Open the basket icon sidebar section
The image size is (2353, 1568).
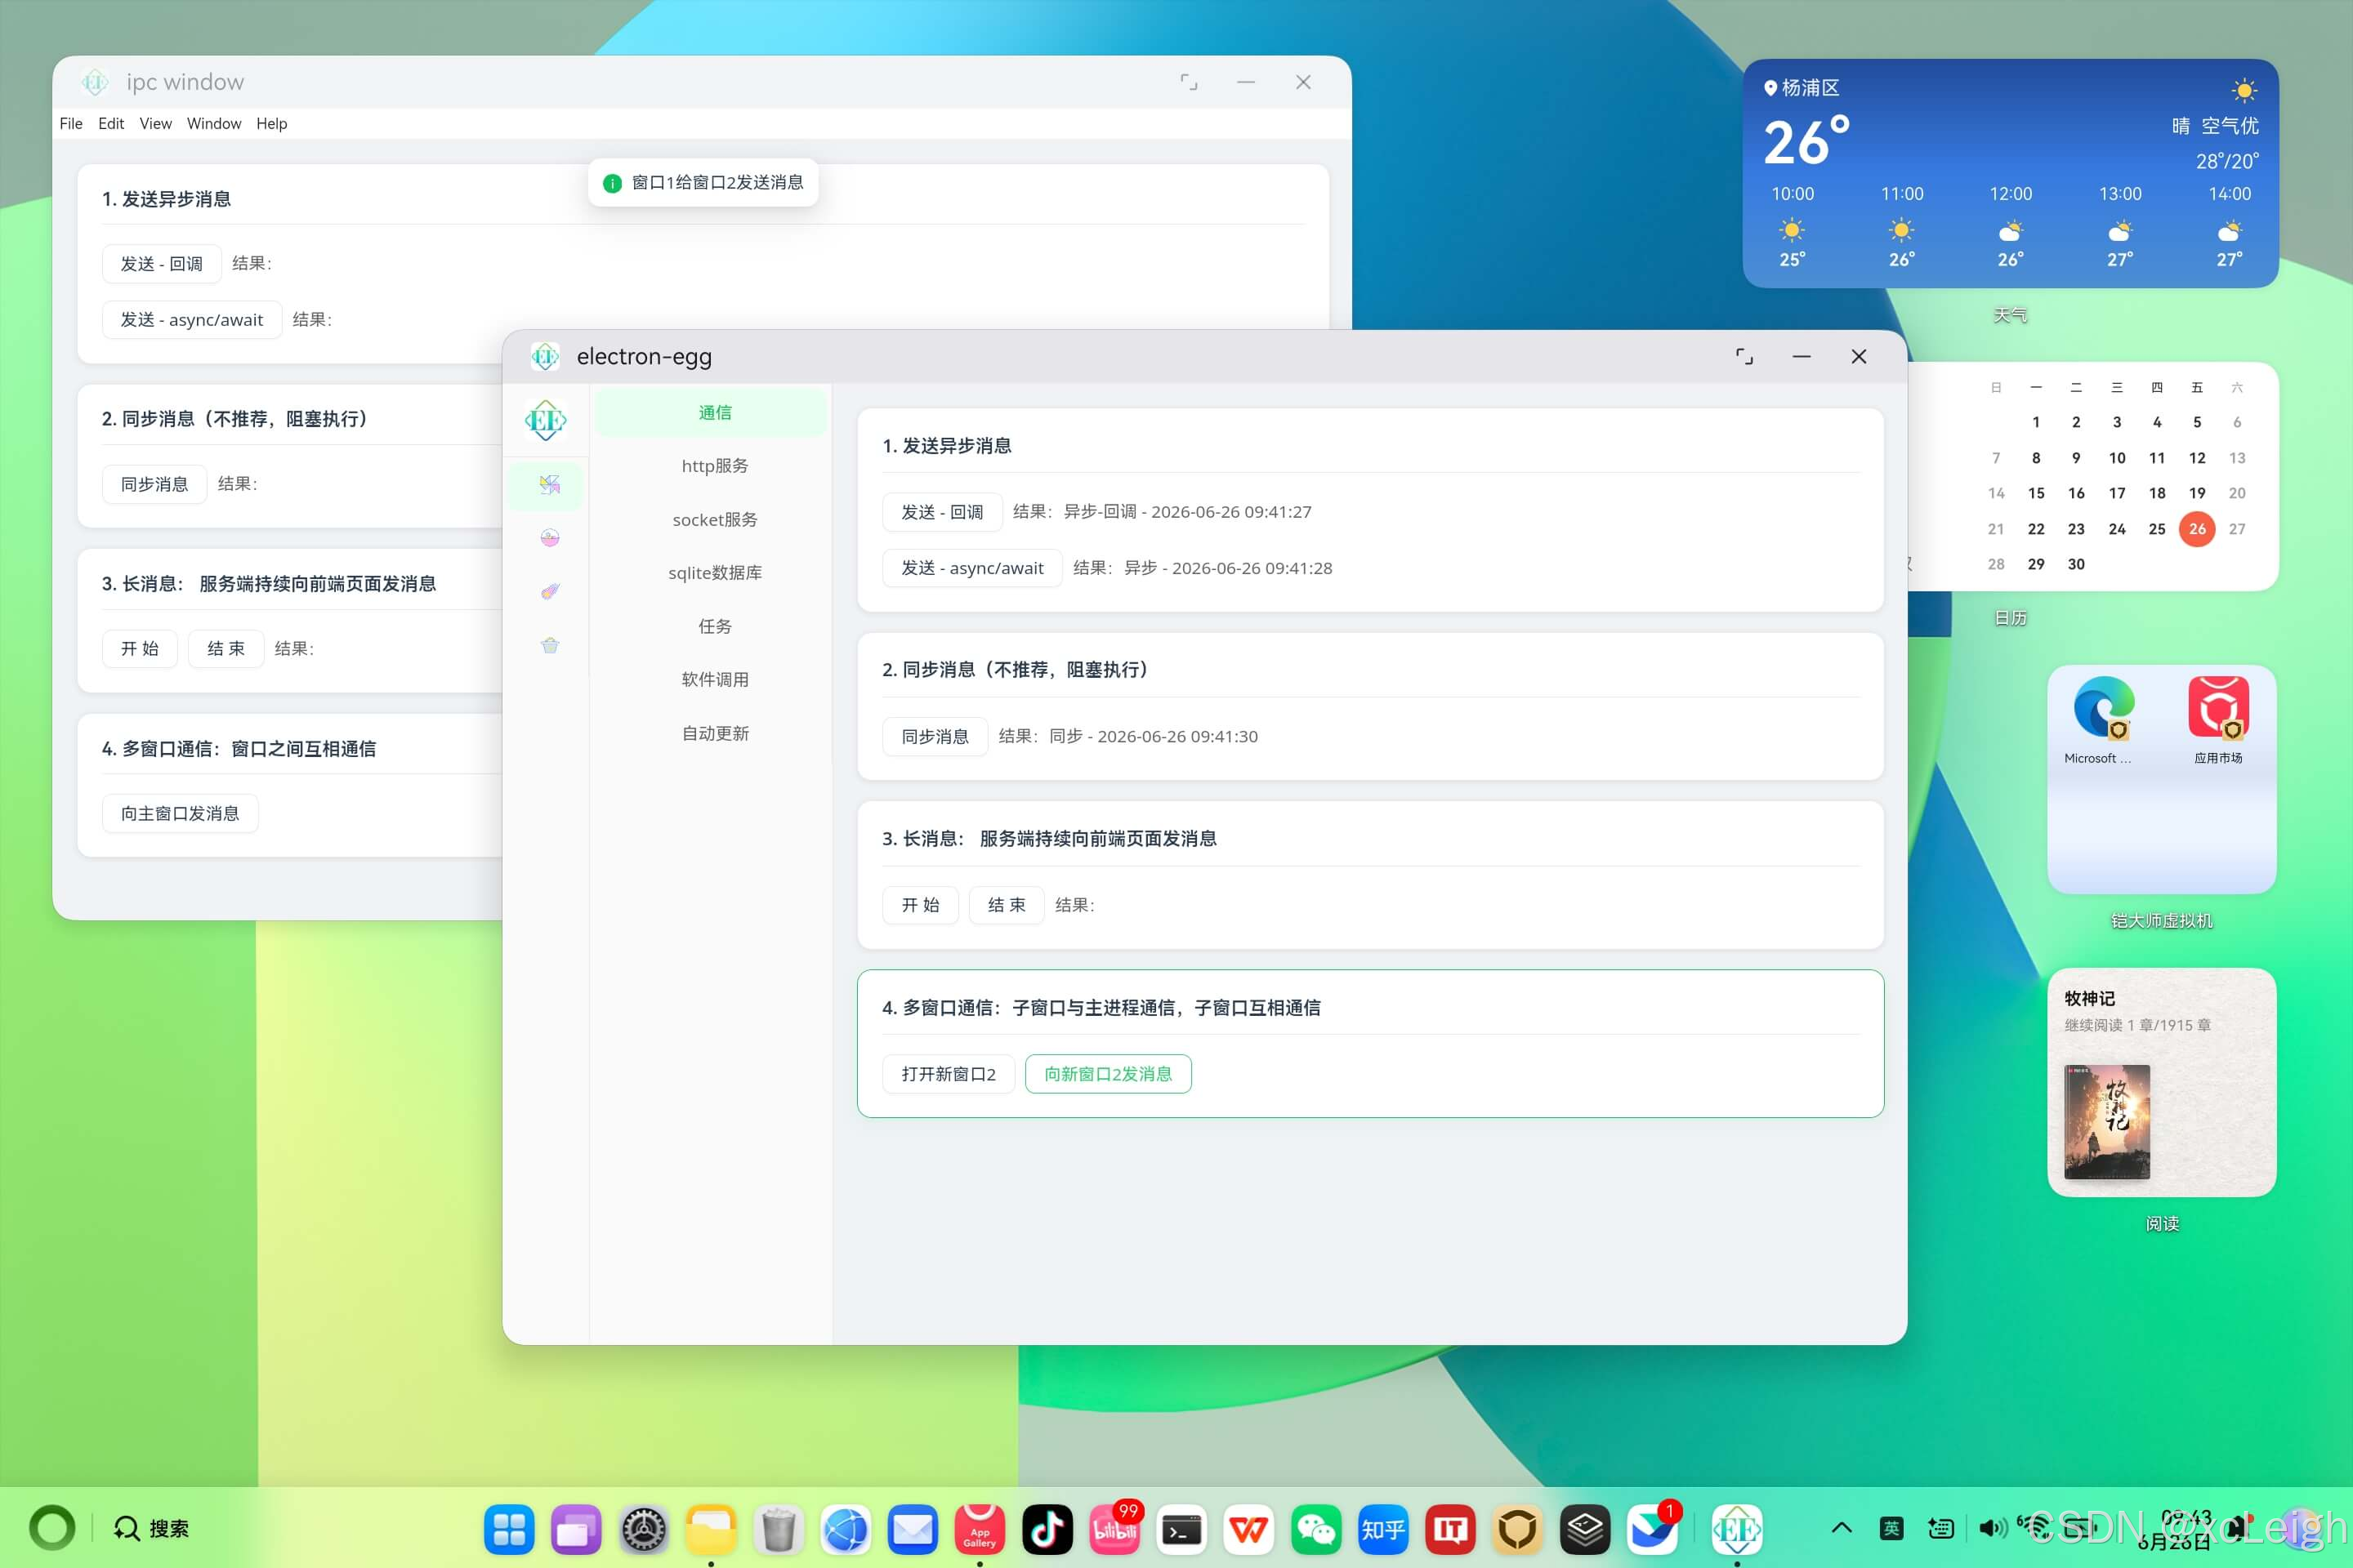549,645
